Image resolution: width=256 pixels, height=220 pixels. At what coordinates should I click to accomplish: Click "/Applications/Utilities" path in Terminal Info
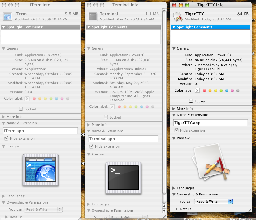click(x=128, y=69)
